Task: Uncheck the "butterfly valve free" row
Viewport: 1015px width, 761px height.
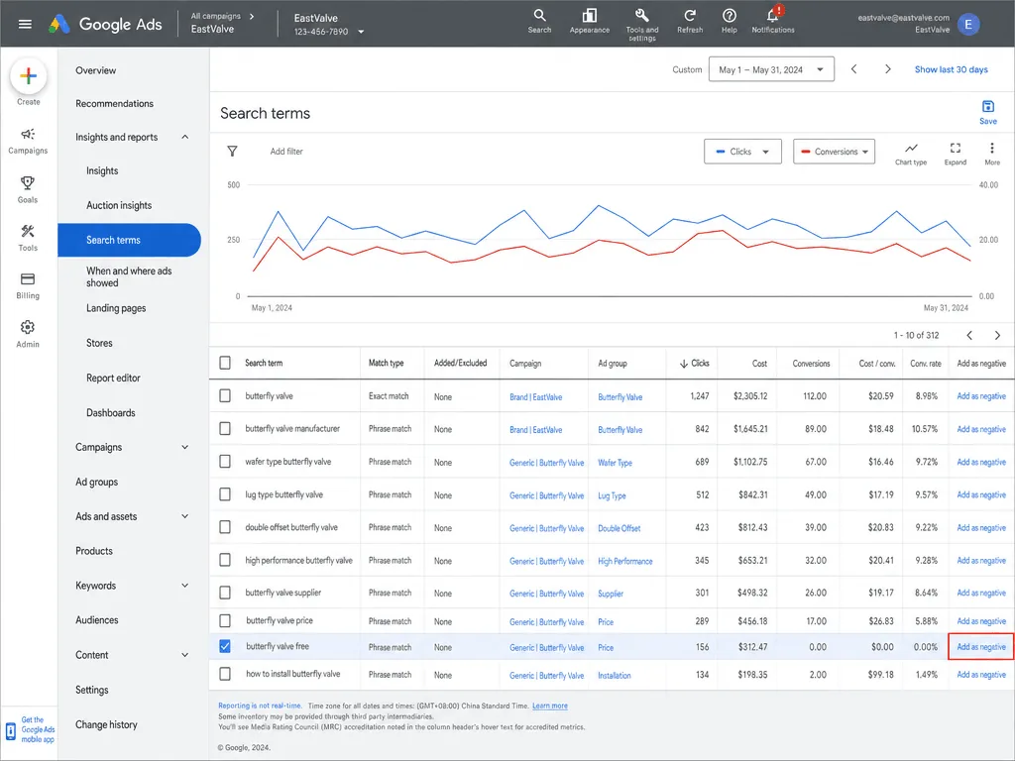Action: coord(225,646)
